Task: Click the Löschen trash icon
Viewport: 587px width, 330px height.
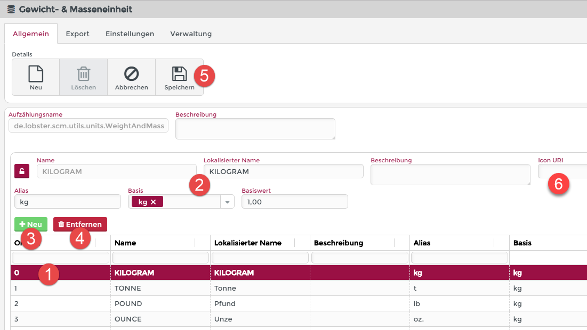Action: click(x=84, y=73)
